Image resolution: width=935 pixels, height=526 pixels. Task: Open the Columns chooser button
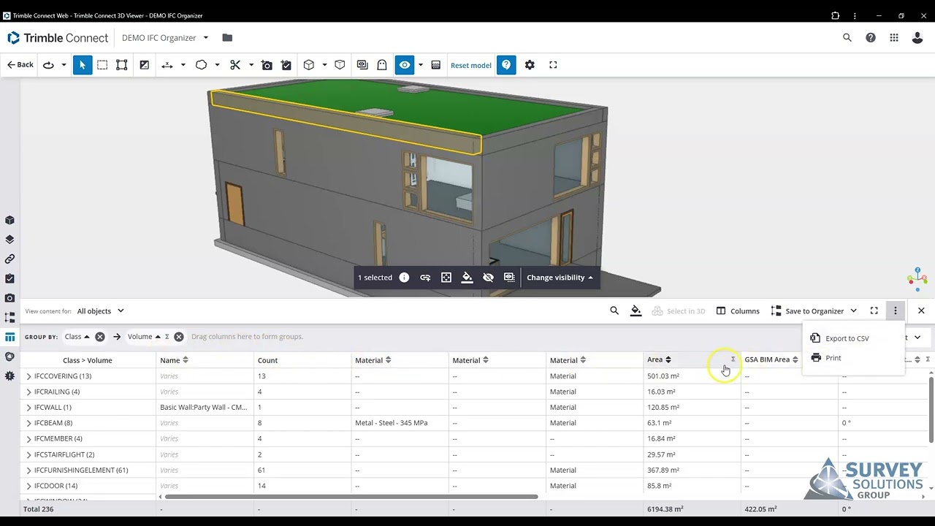coord(738,311)
